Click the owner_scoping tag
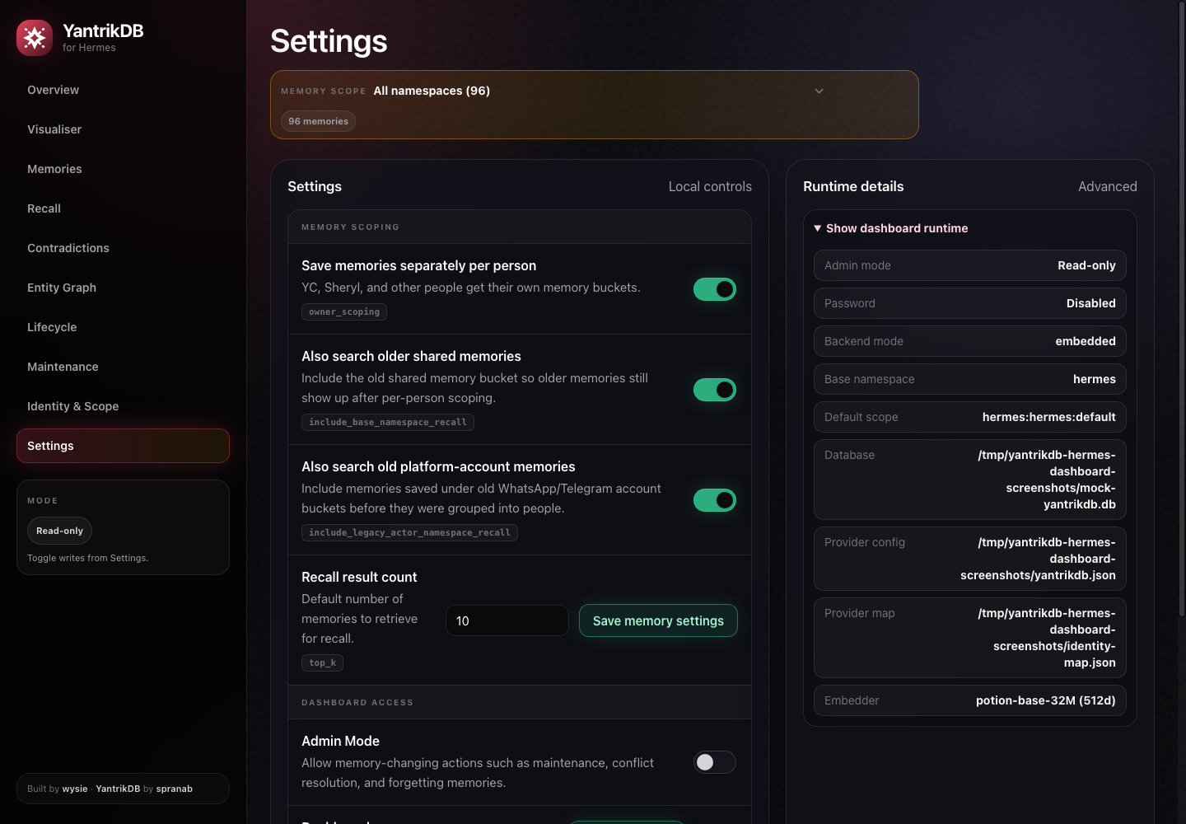The width and height of the screenshot is (1186, 824). point(344,311)
